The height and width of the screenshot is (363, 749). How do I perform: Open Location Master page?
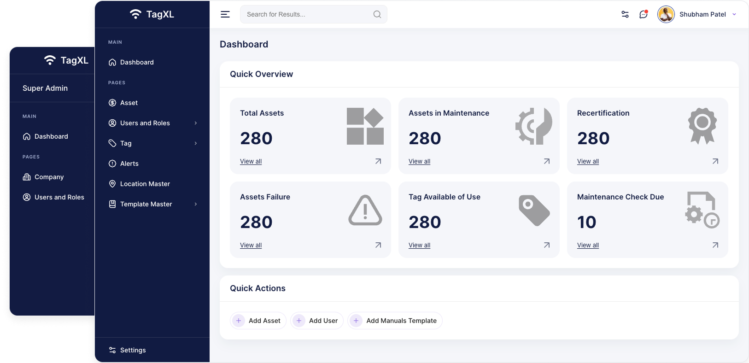pos(145,184)
